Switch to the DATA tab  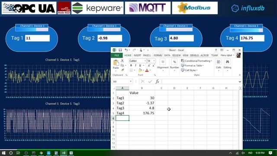167,55
